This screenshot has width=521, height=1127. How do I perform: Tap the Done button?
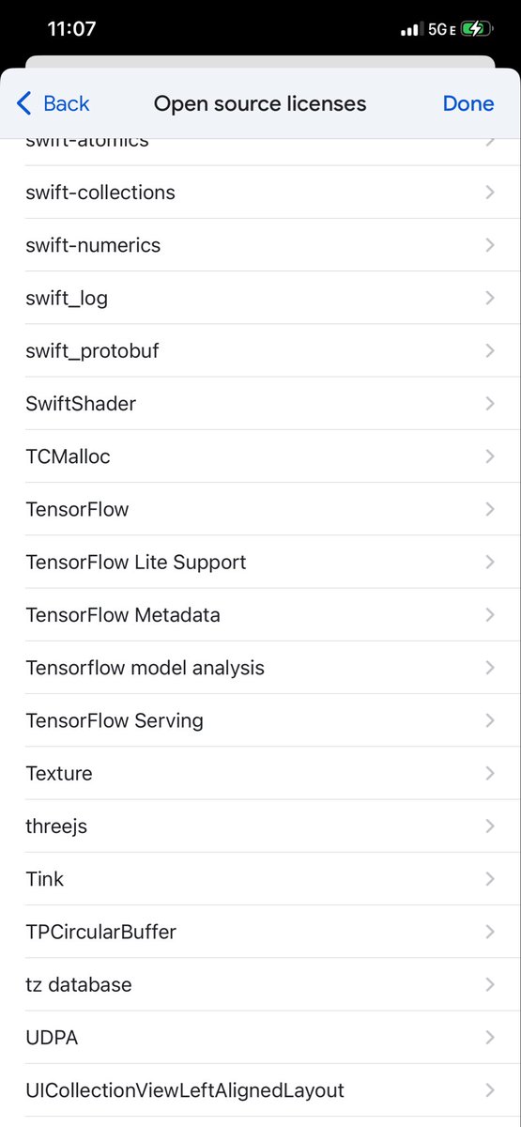click(x=468, y=103)
